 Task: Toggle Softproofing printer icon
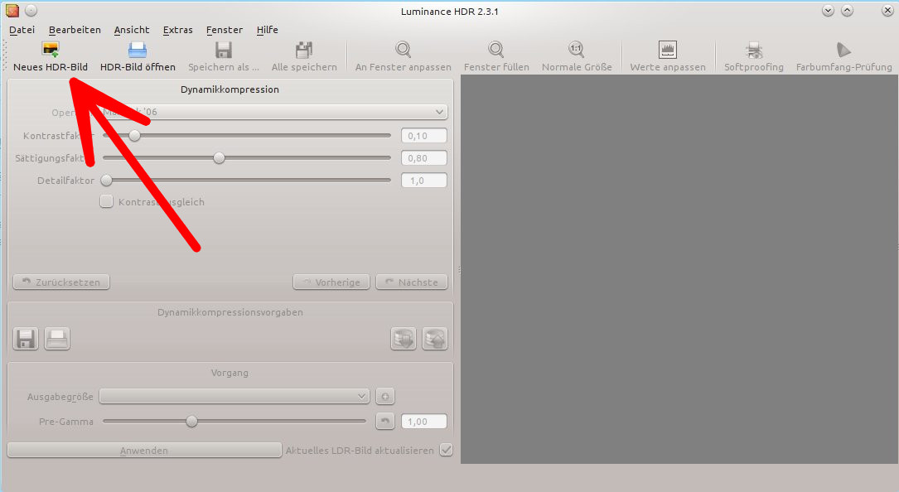pos(753,50)
